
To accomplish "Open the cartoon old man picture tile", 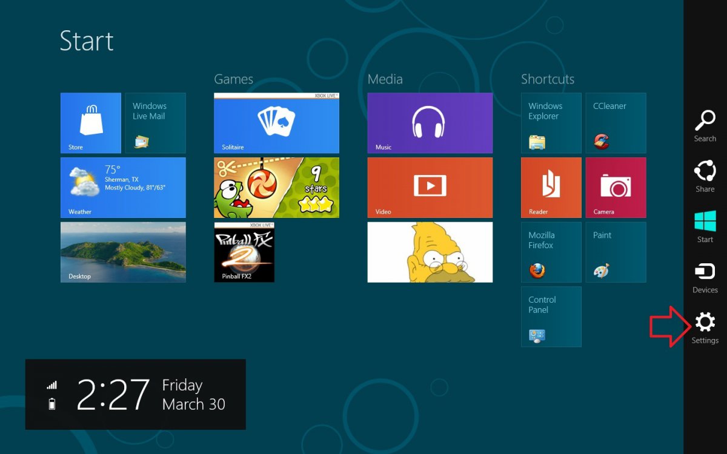I will click(430, 252).
